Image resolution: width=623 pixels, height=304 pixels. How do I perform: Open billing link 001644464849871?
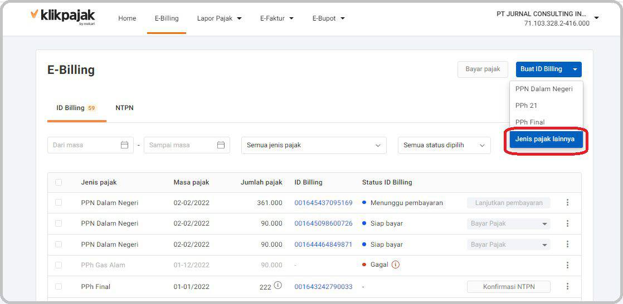coord(323,244)
